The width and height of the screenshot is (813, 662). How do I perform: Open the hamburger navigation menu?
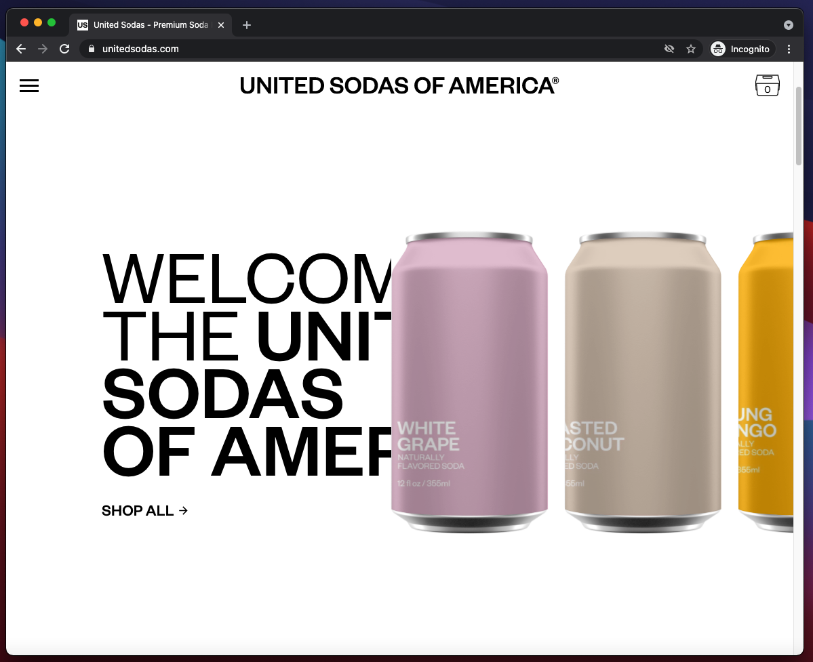click(x=29, y=86)
